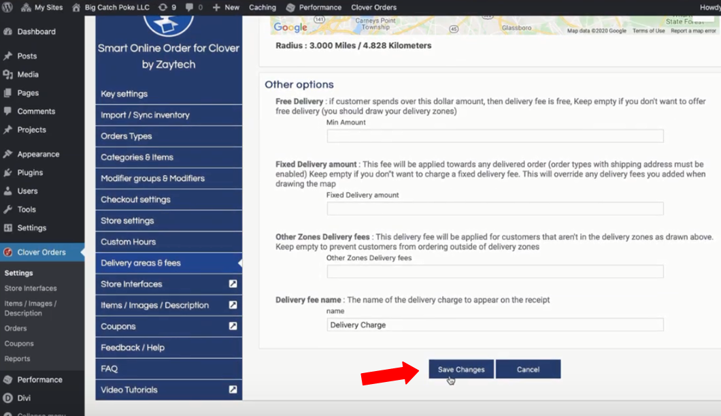Click the Media icon in sidebar
Screen dimensions: 721x416
[x=7, y=74]
